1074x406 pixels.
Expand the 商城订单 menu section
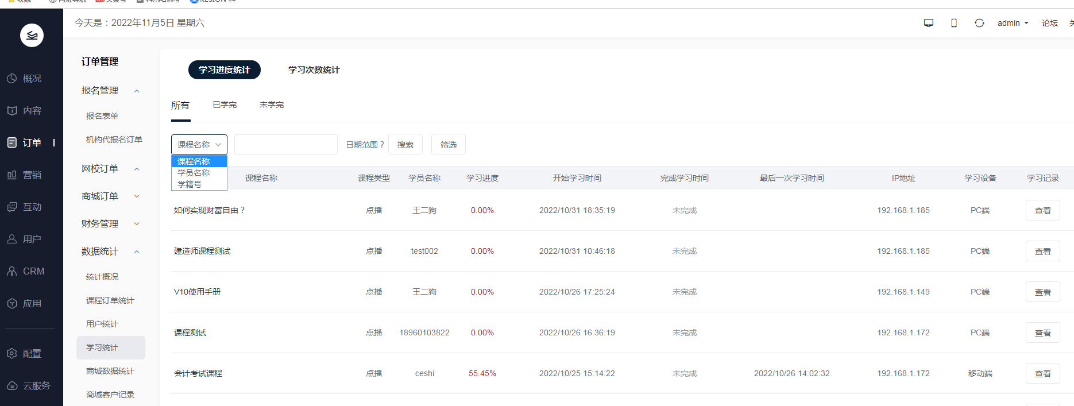[137, 196]
